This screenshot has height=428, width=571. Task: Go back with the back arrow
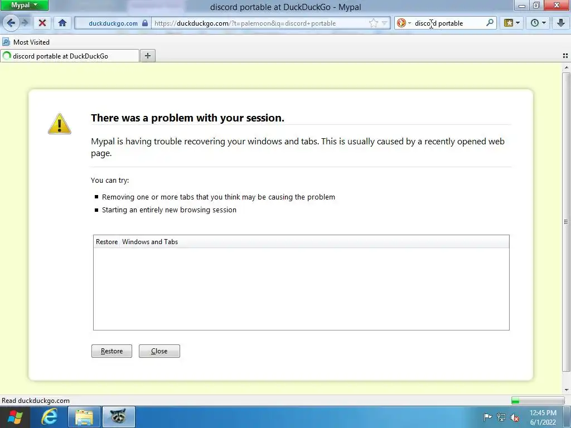pos(11,23)
